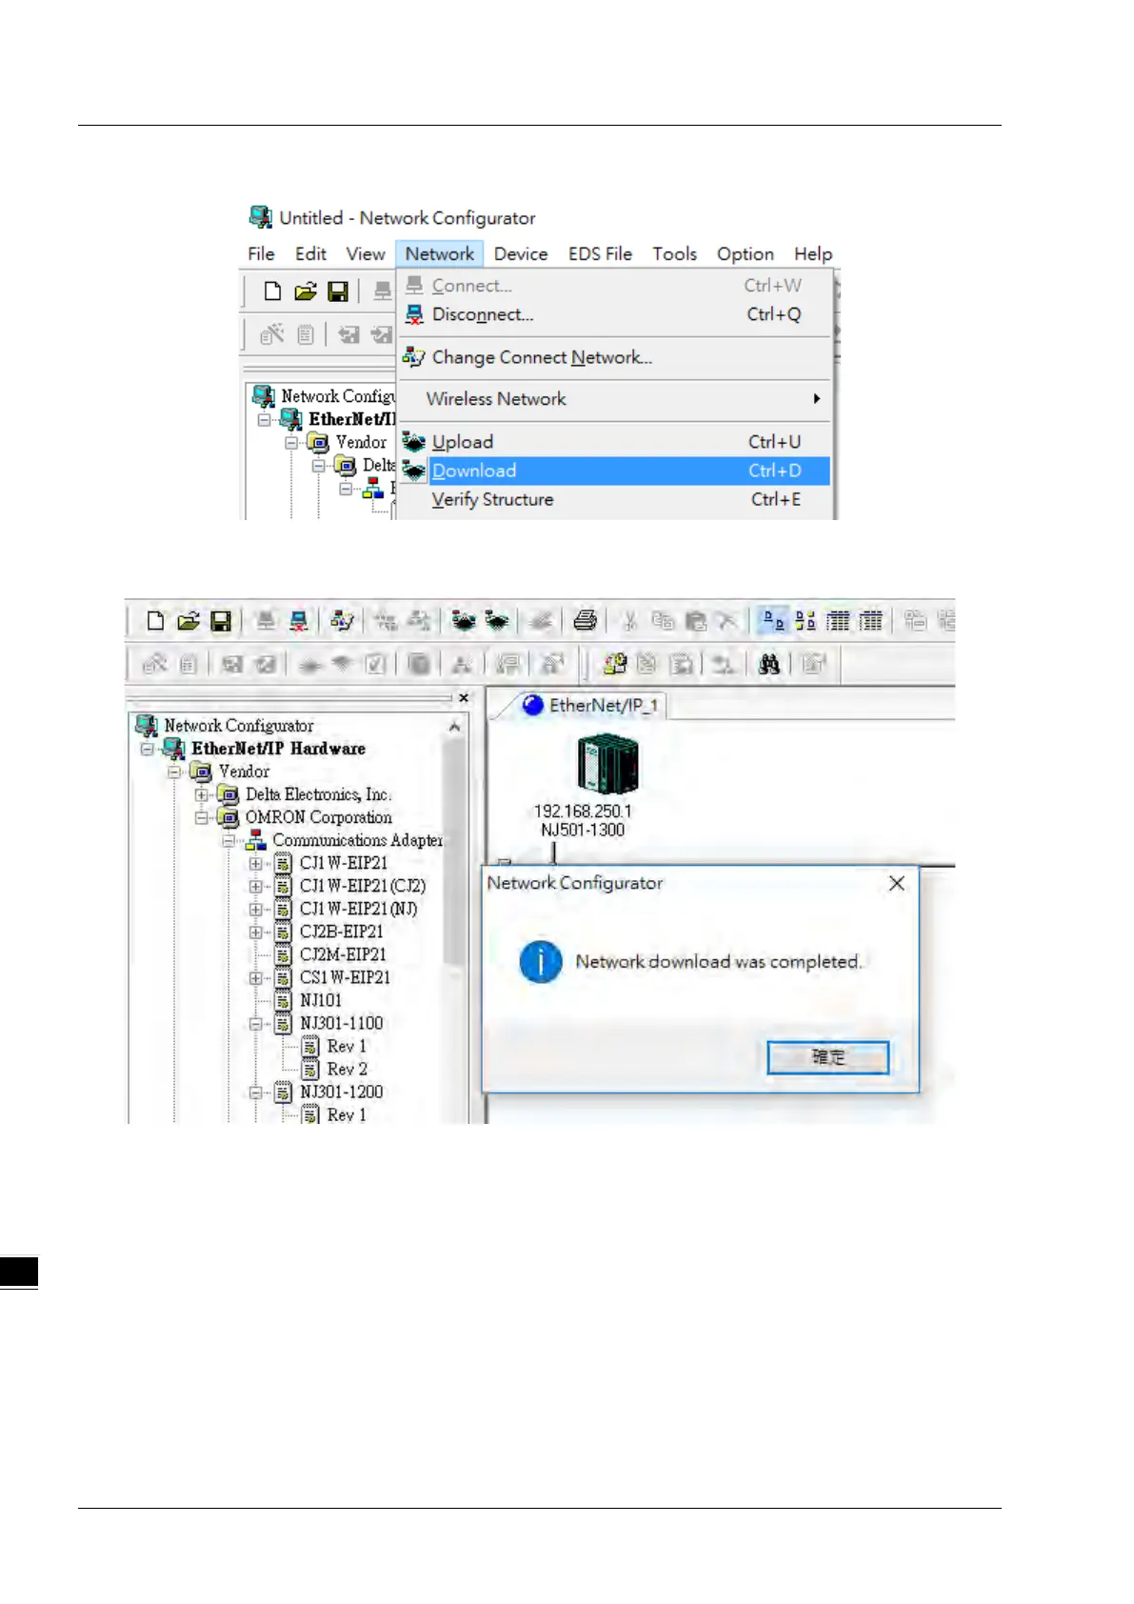Open the Tools menu
The image size is (1134, 1604).
point(674,254)
